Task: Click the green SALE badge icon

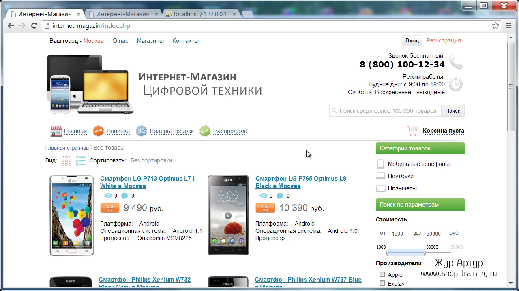Action: pyautogui.click(x=205, y=131)
